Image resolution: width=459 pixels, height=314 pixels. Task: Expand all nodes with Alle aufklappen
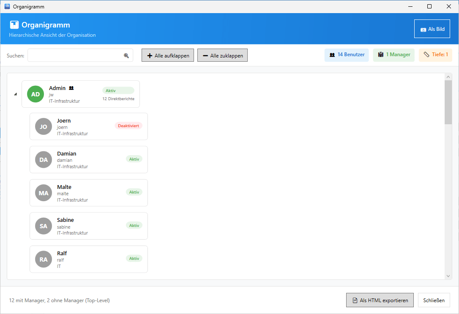pos(168,55)
